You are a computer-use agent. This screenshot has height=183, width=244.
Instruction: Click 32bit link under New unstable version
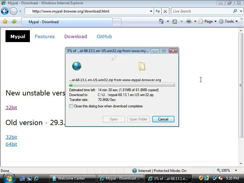tap(11, 108)
